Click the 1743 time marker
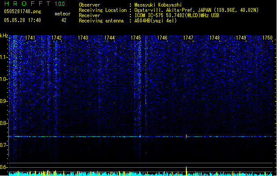 click(83, 38)
